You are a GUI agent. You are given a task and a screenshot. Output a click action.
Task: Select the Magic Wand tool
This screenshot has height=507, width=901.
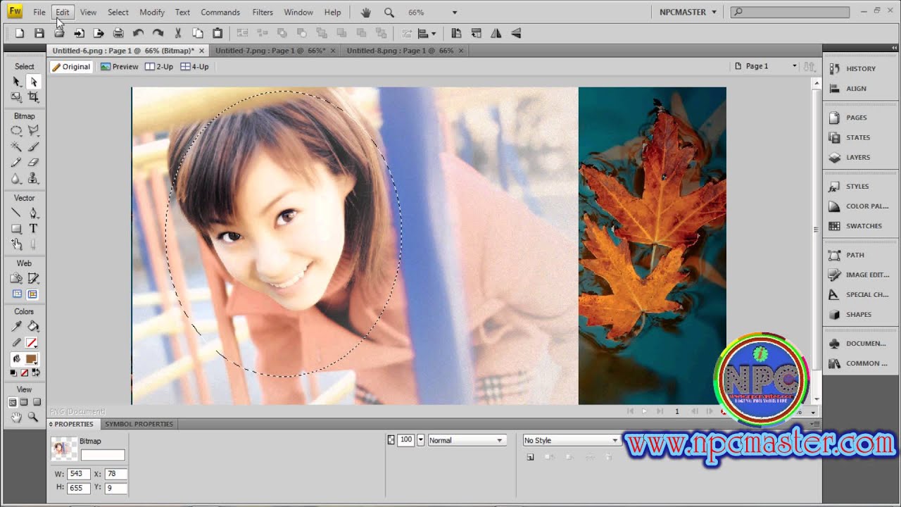pyautogui.click(x=16, y=146)
